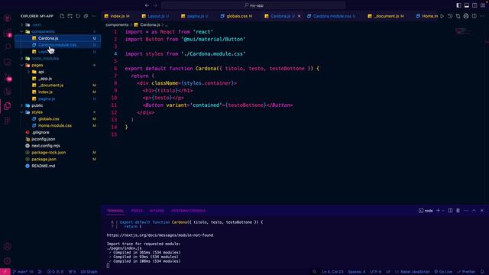Click the UTF-8 encoding in status bar
Image resolution: width=489 pixels, height=275 pixels.
[x=375, y=272]
